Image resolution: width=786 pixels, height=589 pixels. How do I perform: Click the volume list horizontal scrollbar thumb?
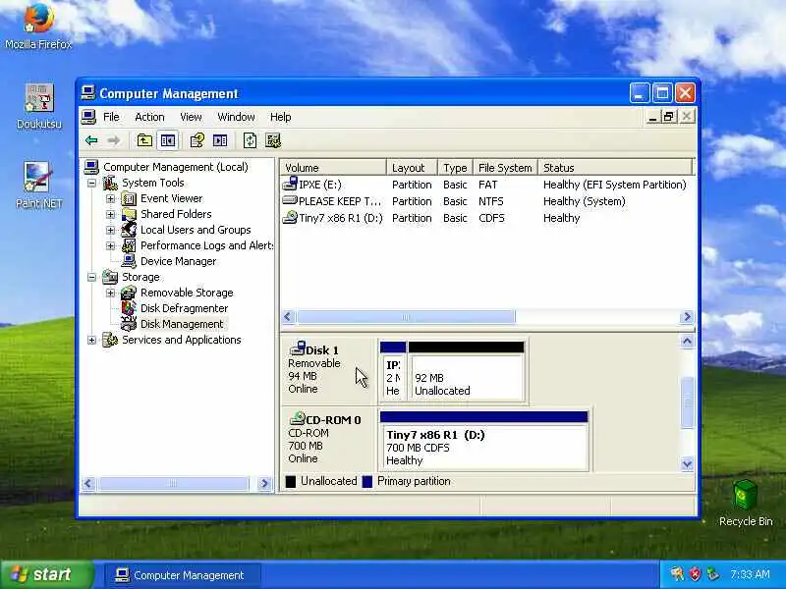pyautogui.click(x=406, y=316)
